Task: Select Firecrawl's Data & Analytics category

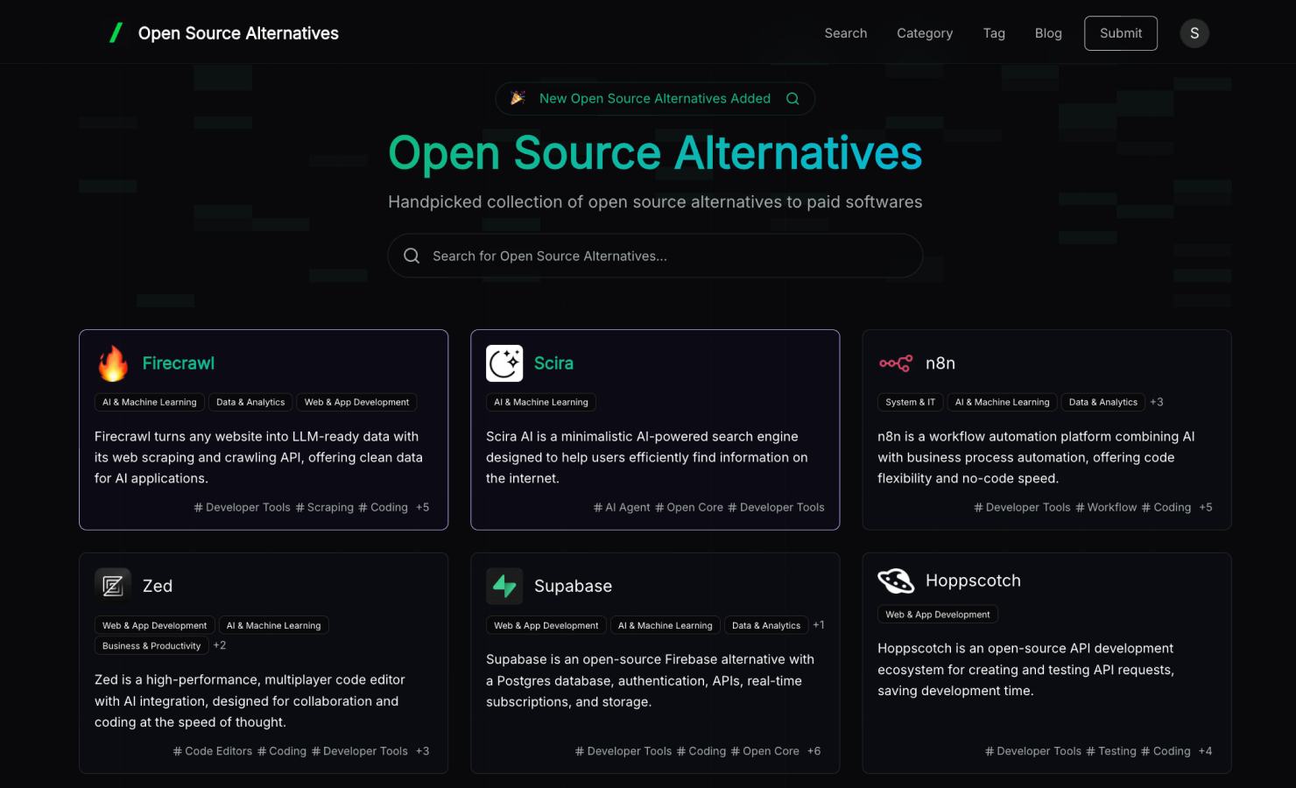Action: (250, 403)
